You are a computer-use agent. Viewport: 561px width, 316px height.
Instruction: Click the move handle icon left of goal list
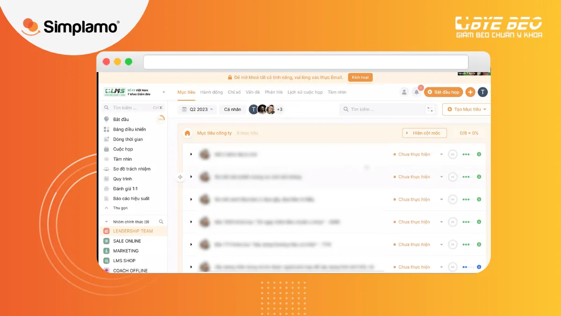[x=180, y=177]
